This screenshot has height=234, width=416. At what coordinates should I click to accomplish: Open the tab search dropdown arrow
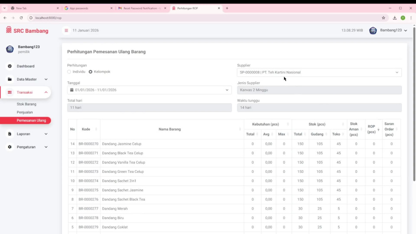pyautogui.click(x=5, y=8)
